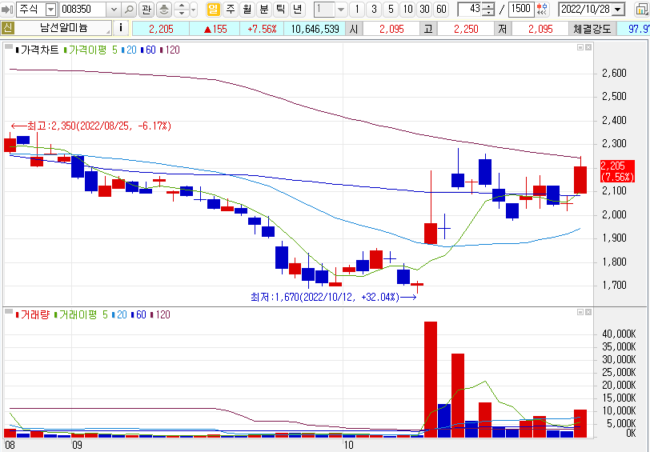The width and height of the screenshot is (650, 452).
Task: Click the up/down stock navigation arrows
Action: click(x=182, y=9)
